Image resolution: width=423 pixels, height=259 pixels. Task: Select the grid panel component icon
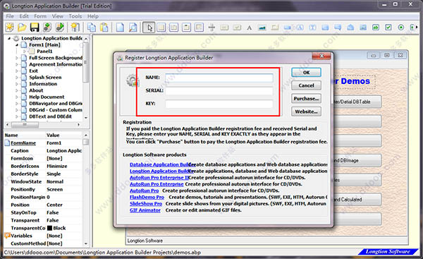(x=199, y=28)
